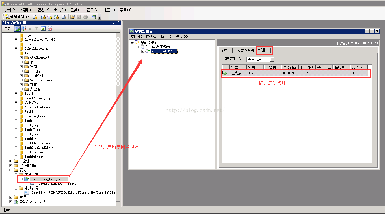Select the 复制监视器 root node
The width and height of the screenshot is (385, 214).
[149, 42]
